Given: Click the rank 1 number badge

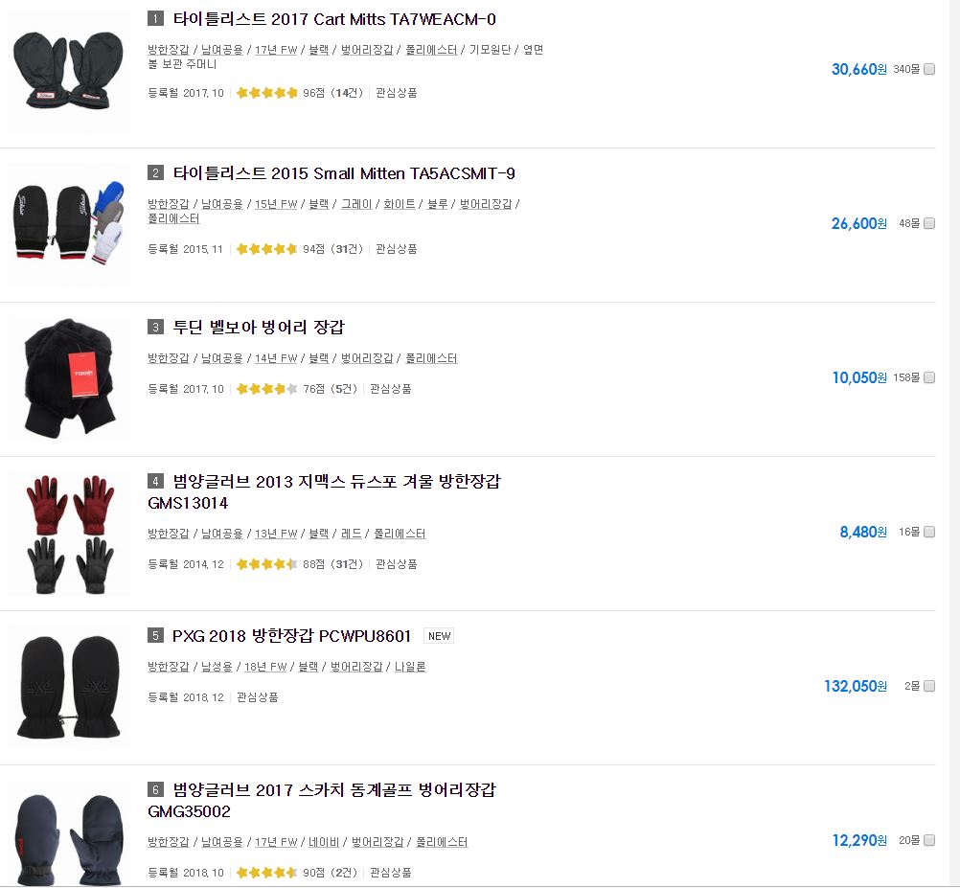Looking at the screenshot, I should tap(155, 19).
